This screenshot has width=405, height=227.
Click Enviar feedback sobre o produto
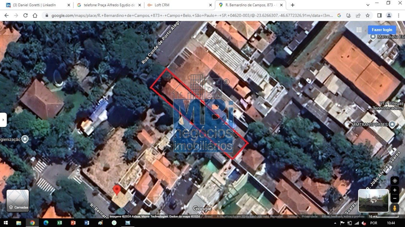click(343, 217)
